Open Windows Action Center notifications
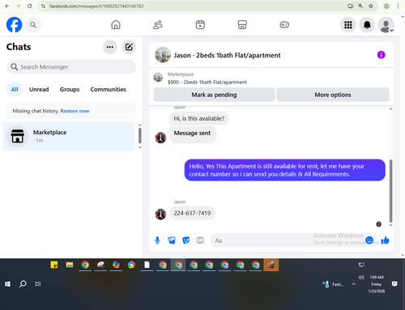Viewport: 405px width, 310px height. (x=394, y=284)
